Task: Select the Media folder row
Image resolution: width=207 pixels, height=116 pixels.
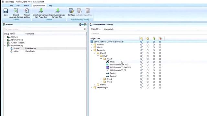Action: coord(100,47)
